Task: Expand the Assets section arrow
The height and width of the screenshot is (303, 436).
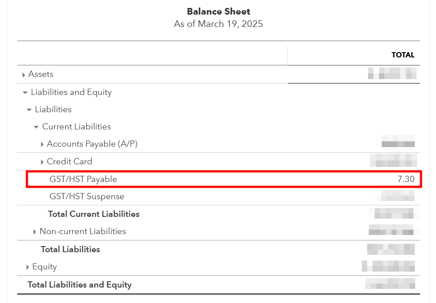Action: pos(24,75)
